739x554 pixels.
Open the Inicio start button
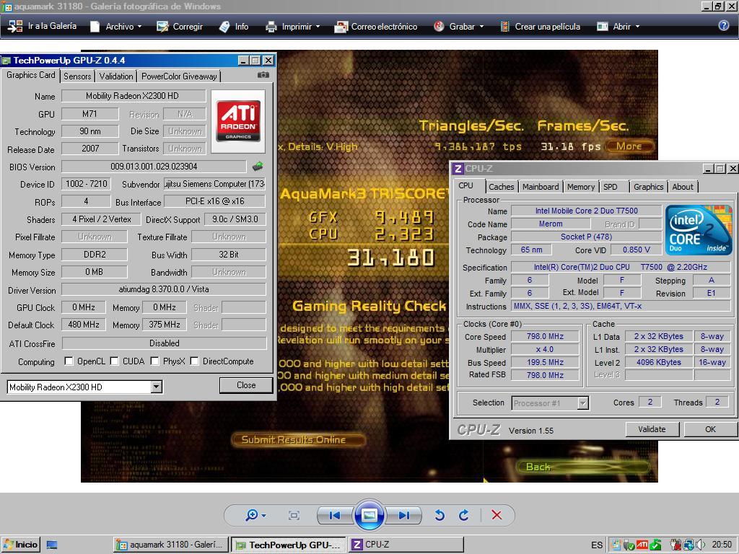(x=21, y=545)
